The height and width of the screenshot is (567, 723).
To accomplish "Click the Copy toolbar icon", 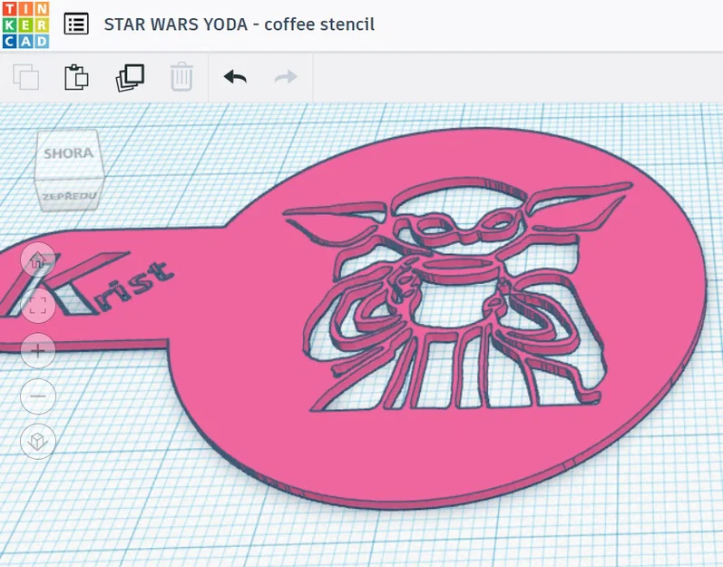I will (25, 77).
